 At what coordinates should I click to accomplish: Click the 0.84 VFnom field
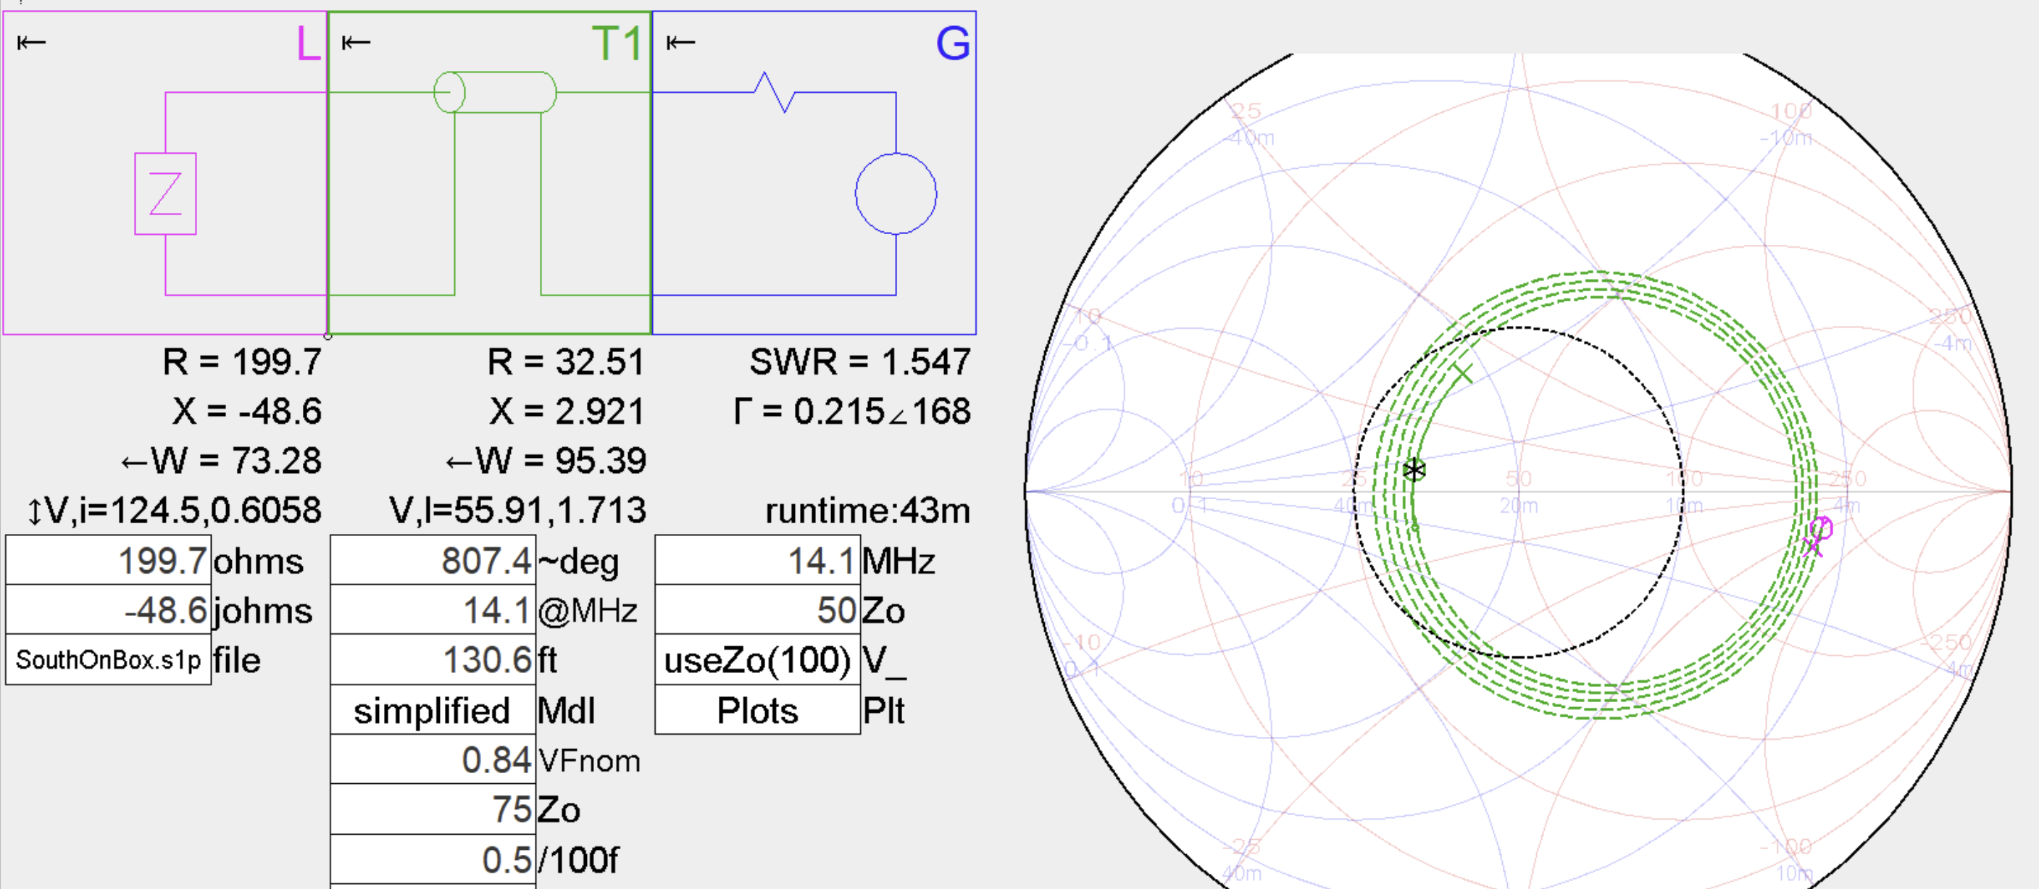click(x=432, y=760)
